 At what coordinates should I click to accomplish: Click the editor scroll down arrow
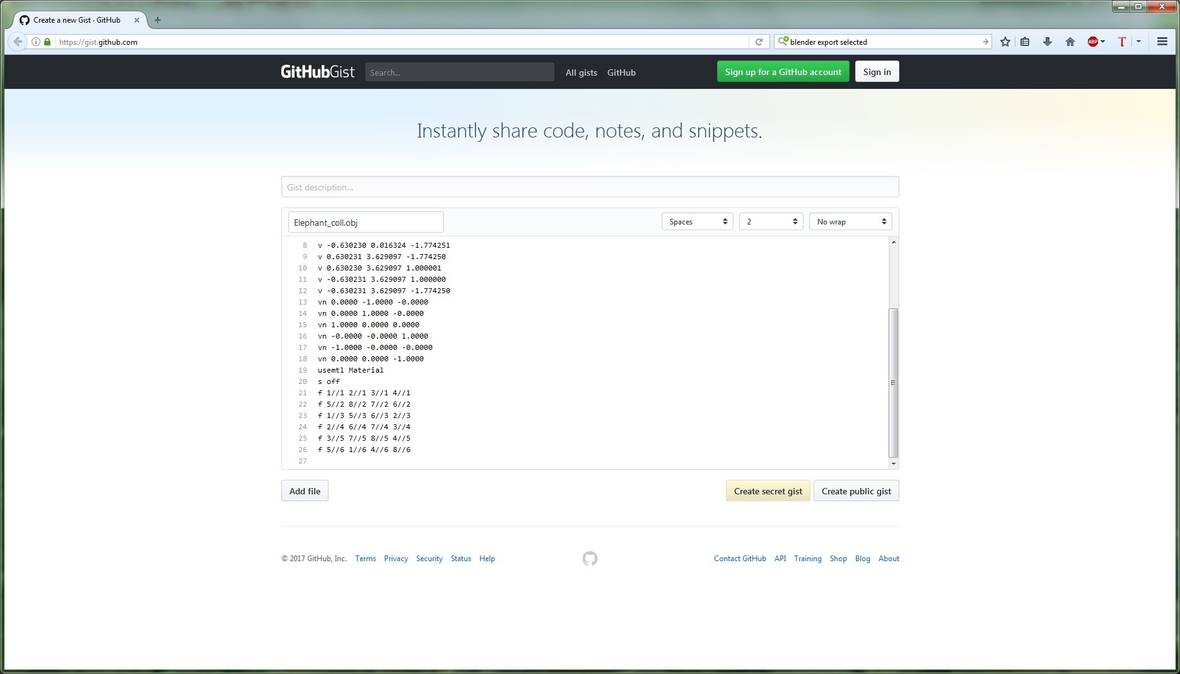click(x=893, y=463)
